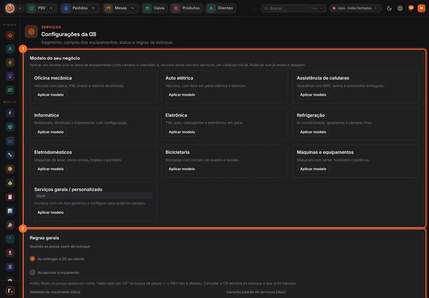
Task: Apply the Bicicletaria model
Action: [182, 169]
